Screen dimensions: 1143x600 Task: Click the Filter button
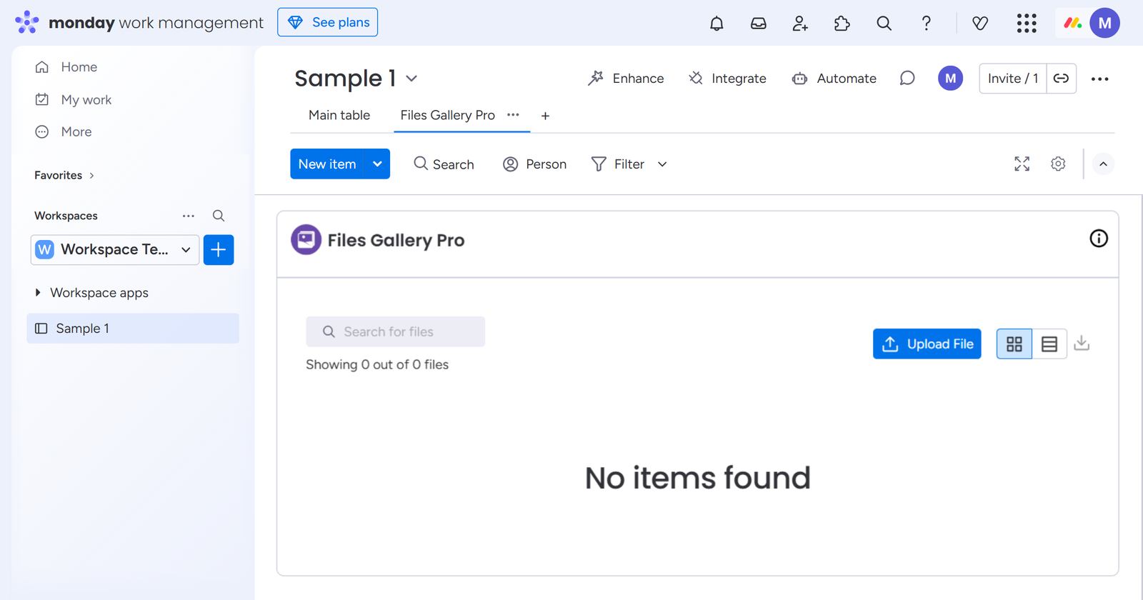(619, 164)
